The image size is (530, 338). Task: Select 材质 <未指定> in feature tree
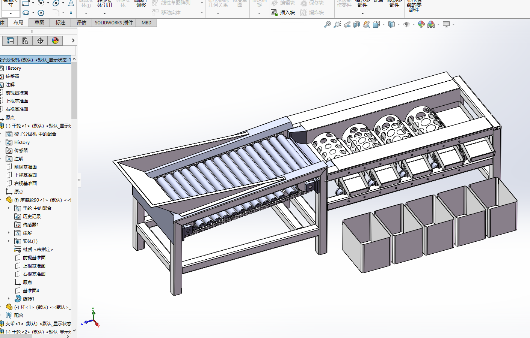tap(38, 249)
